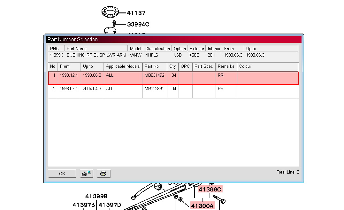Sort by the Part No column header
Screen dimensions: 344x210
(x=155, y=66)
